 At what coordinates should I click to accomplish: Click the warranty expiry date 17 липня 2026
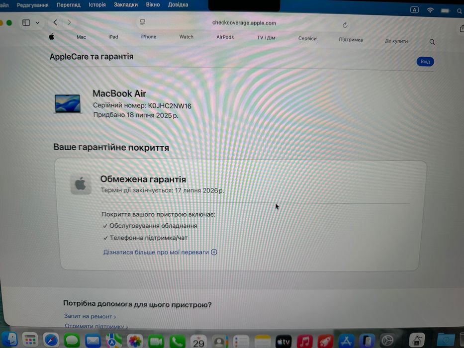[199, 190]
